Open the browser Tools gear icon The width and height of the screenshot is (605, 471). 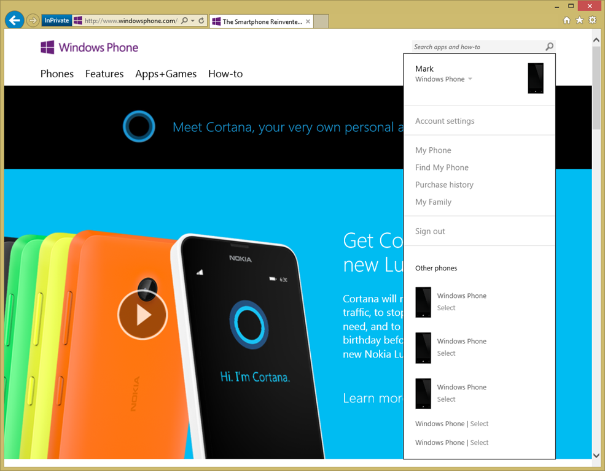click(592, 20)
